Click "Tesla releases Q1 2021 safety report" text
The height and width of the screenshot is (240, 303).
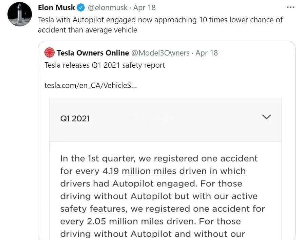[x=105, y=65]
